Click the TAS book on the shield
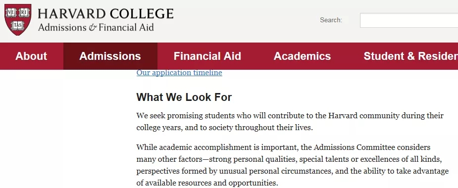The height and width of the screenshot is (188, 458). (17, 26)
